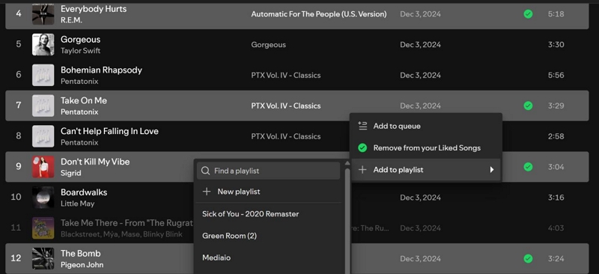Click the Bohemian Rhapsody cover thumbnail
The height and width of the screenshot is (274, 599).
tap(43, 76)
